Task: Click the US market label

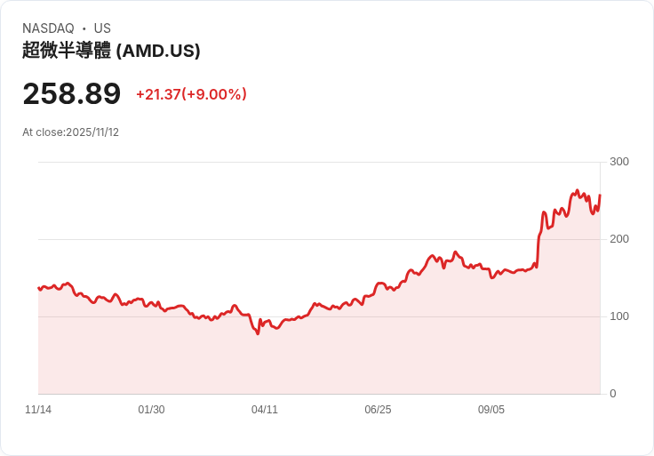Action: [x=102, y=28]
